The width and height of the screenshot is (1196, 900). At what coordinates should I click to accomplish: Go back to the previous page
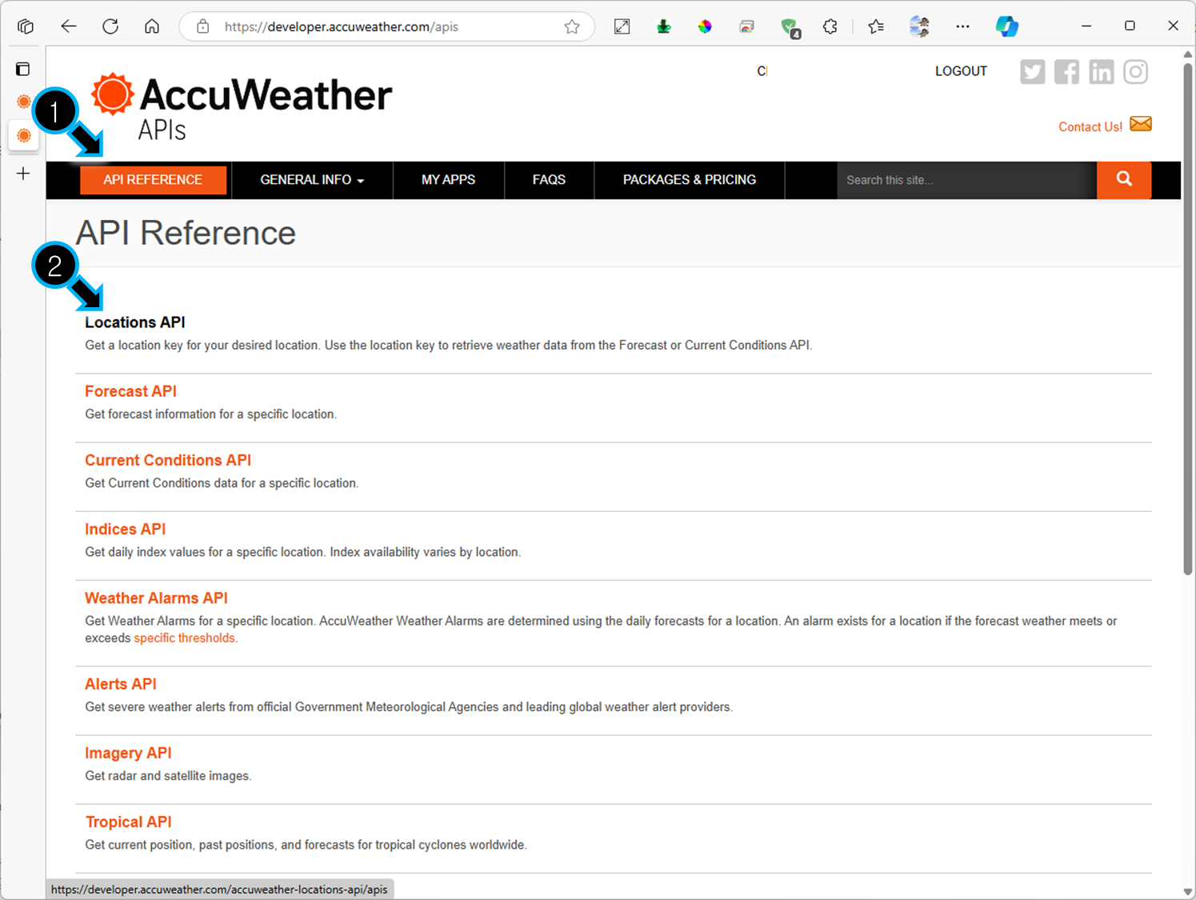(69, 26)
